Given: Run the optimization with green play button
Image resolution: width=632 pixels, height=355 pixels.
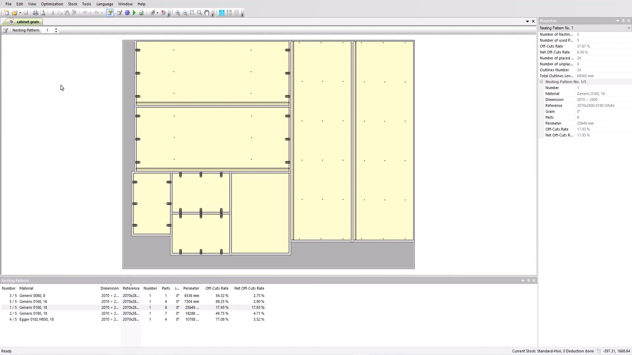Looking at the screenshot, I should pos(134,13).
